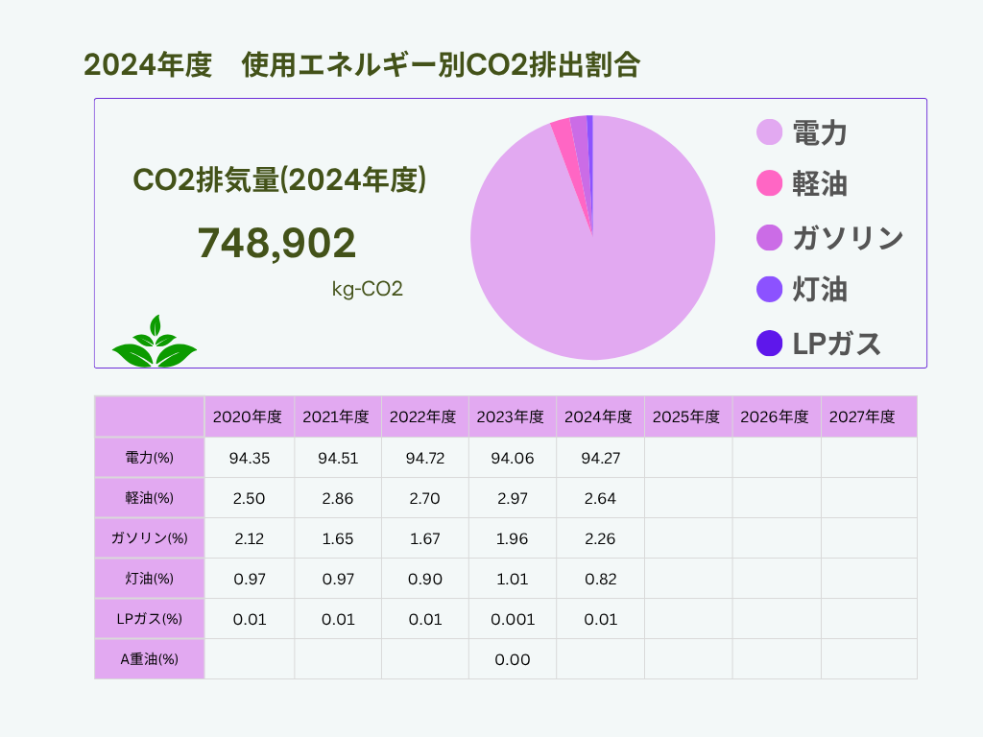Select the 電力(%) row header
This screenshot has width=983, height=737.
(149, 458)
